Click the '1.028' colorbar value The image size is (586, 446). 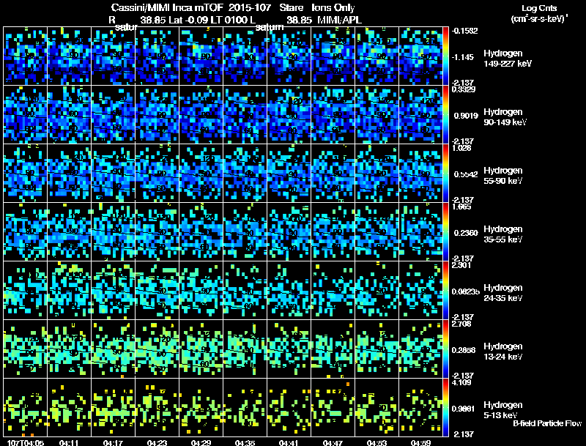461,148
